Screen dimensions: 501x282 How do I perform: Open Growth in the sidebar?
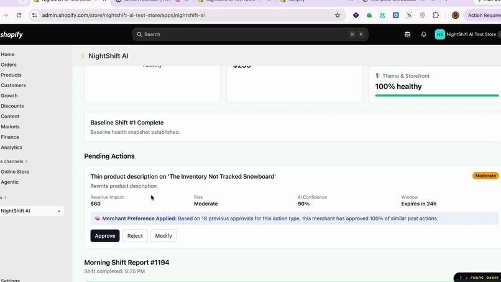click(9, 96)
